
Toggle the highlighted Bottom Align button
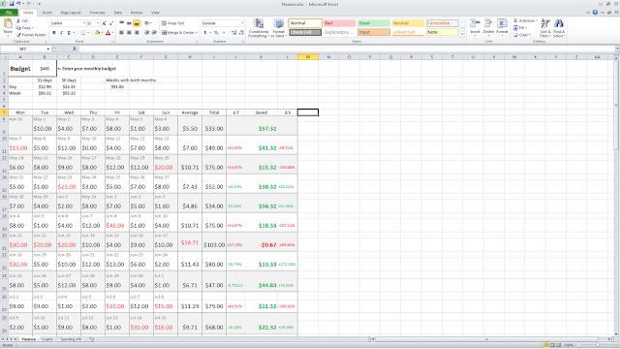pos(137,23)
